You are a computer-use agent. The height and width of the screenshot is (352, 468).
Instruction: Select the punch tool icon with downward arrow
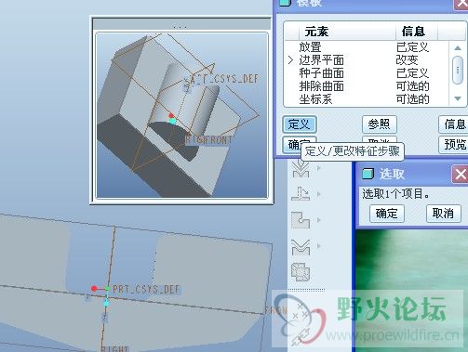(x=301, y=168)
